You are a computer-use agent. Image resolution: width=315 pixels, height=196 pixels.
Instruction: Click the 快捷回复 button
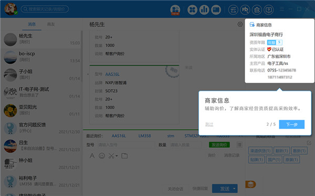pyautogui.click(x=200, y=189)
